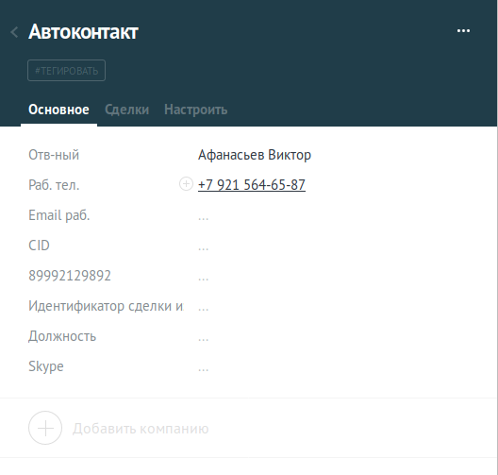Click the #ТЕГИРОВАТЬ tag button
The image size is (498, 475).
pos(66,70)
